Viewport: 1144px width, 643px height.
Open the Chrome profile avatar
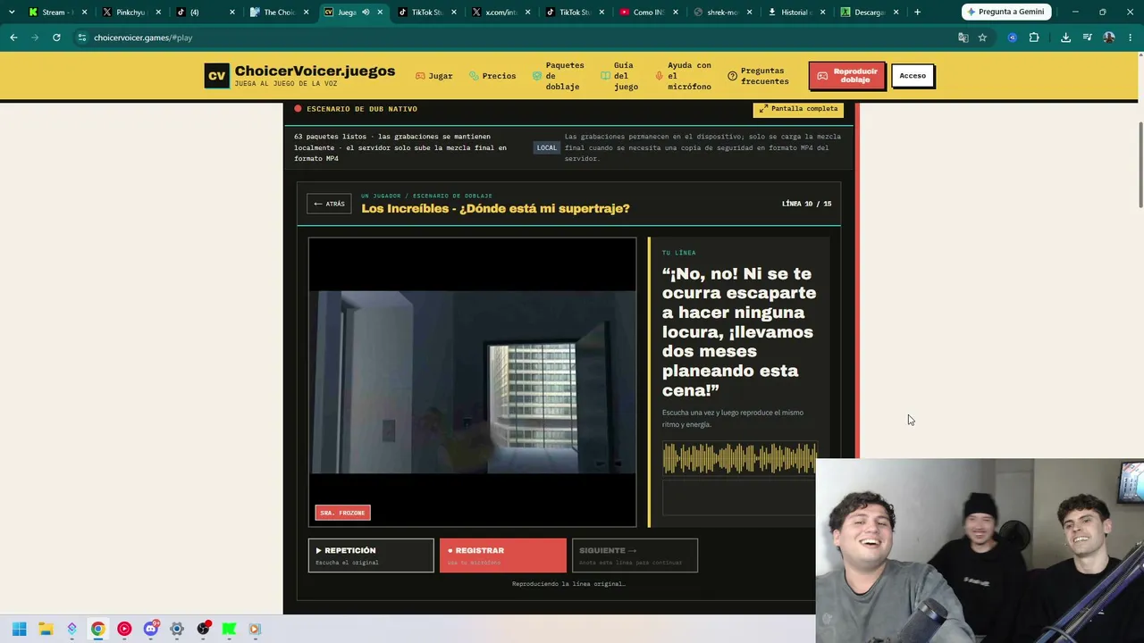point(1109,38)
